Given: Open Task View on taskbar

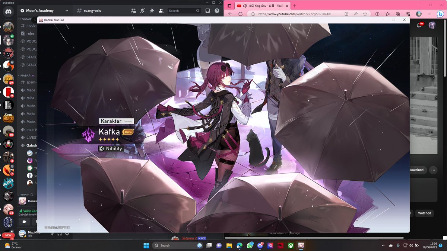Looking at the screenshot, I should coord(209,245).
